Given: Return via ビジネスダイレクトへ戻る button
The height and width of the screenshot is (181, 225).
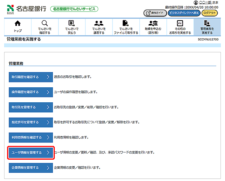Looking at the screenshot, I should click(184, 13).
